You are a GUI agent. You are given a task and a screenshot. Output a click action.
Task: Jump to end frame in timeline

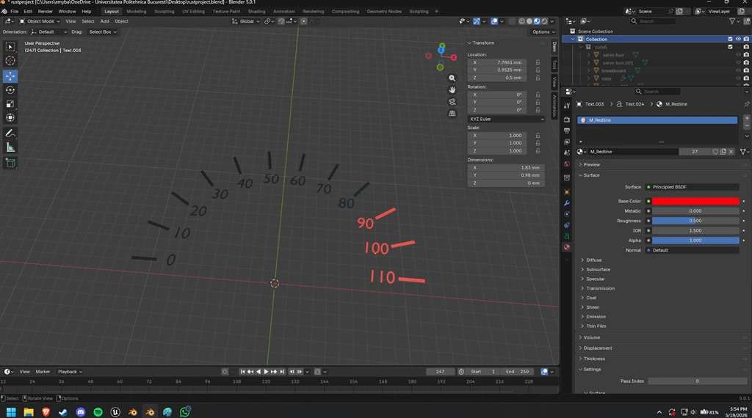(x=282, y=372)
